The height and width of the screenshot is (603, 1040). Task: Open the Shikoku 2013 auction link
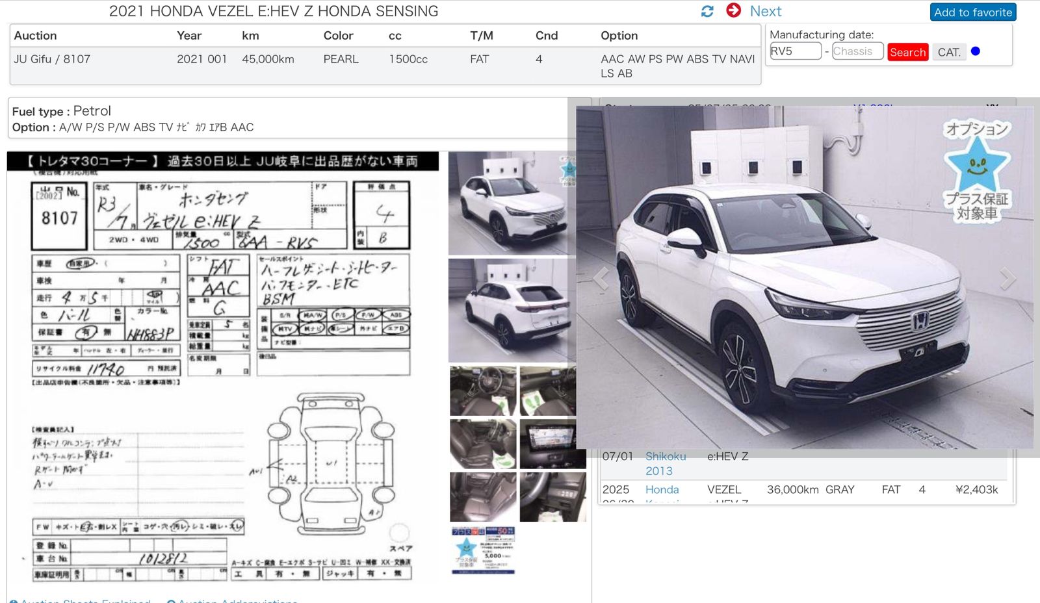[665, 463]
